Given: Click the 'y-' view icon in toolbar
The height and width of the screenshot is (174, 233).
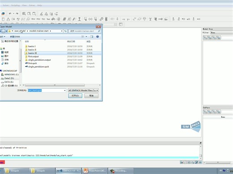Looking at the screenshot, I should (128, 19).
